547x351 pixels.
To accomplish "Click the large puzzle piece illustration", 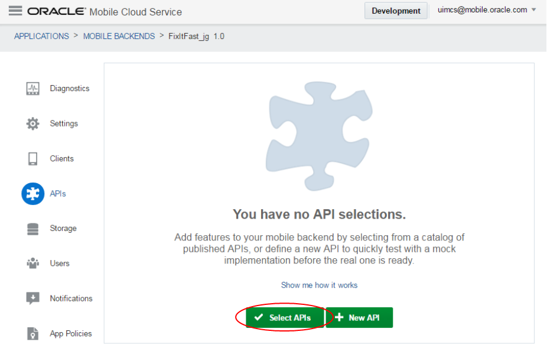I will click(319, 136).
